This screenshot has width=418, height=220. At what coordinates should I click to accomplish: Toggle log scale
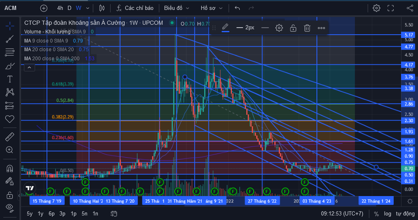coord(387,213)
